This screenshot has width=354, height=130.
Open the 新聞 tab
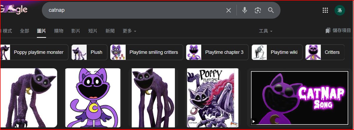(110, 31)
